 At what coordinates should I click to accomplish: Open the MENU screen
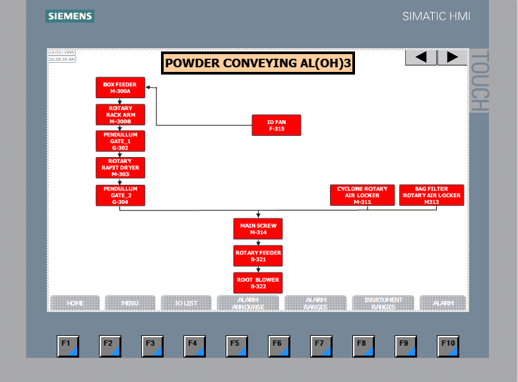pos(130,303)
